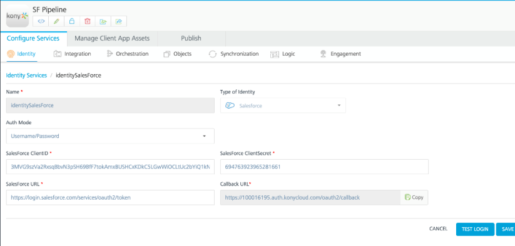Copy the Callback URL
Viewport: 515px width, 246px height.
point(414,197)
